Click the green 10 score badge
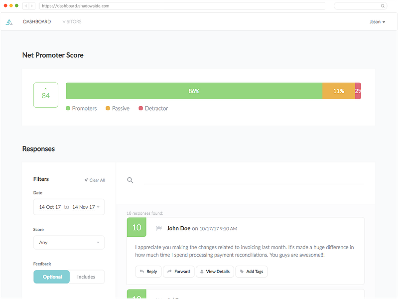This screenshot has width=398, height=299. coord(136,227)
